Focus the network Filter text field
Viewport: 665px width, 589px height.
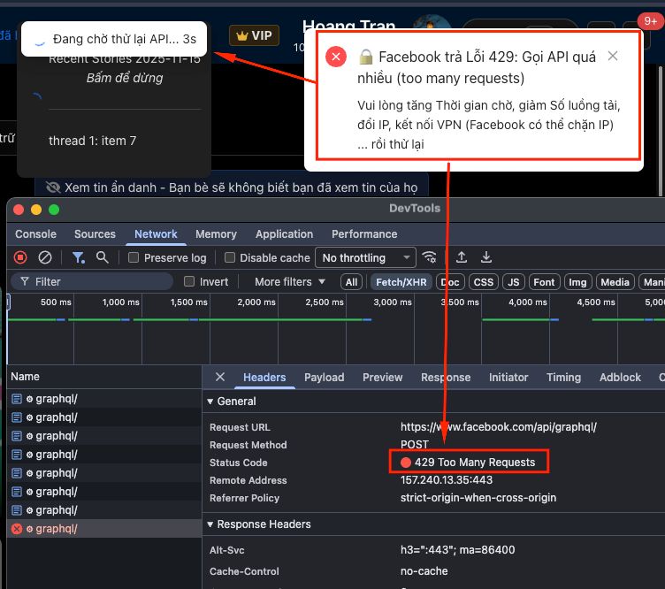coord(92,281)
